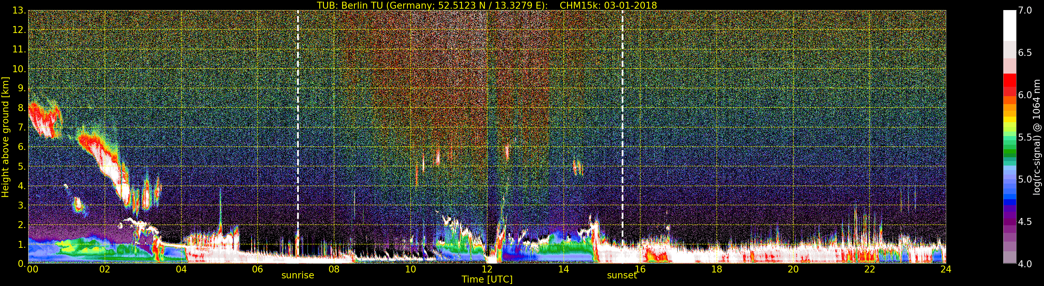This screenshot has width=1044, height=286.
Task: Click the height axis tick label '2.'
Action: [x=22, y=225]
